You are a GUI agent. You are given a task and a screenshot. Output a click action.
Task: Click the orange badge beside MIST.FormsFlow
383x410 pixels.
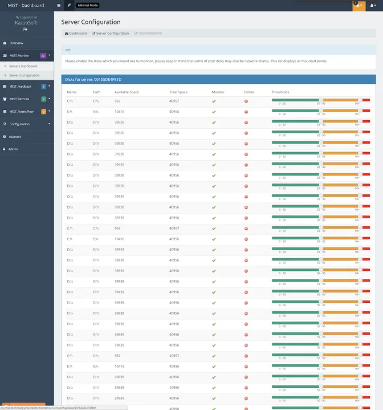coord(44,112)
